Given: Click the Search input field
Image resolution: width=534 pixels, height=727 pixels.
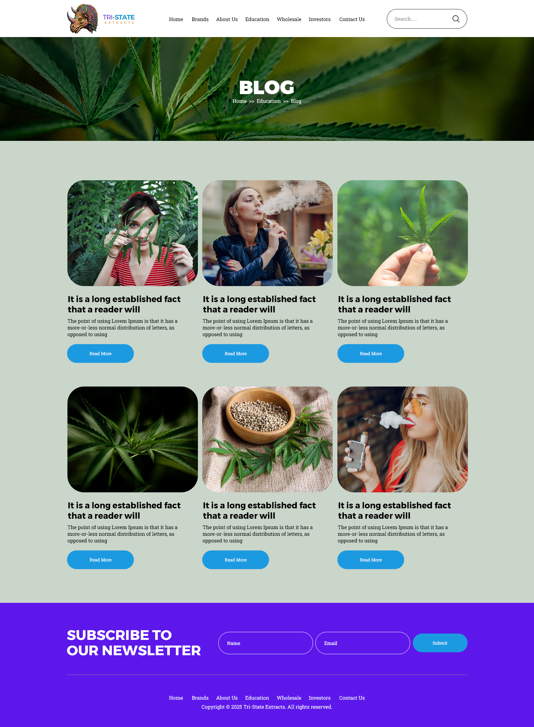Looking at the screenshot, I should point(421,19).
